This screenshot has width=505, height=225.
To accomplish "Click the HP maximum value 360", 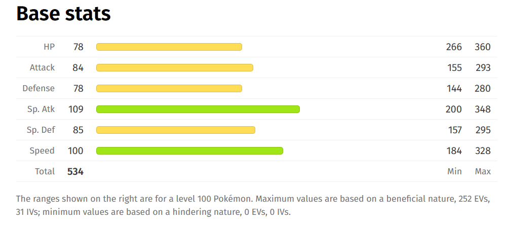I will tap(482, 47).
